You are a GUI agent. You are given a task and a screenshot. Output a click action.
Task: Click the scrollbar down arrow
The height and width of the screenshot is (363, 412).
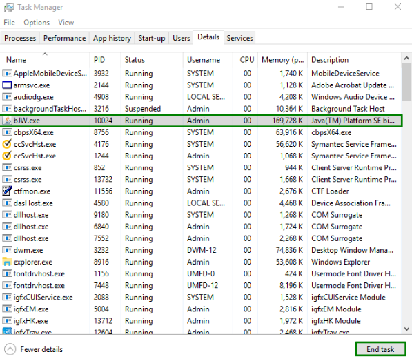point(406,329)
